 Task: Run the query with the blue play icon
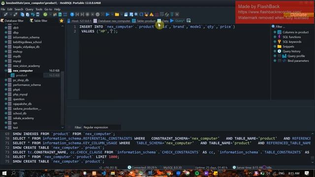click(108, 14)
